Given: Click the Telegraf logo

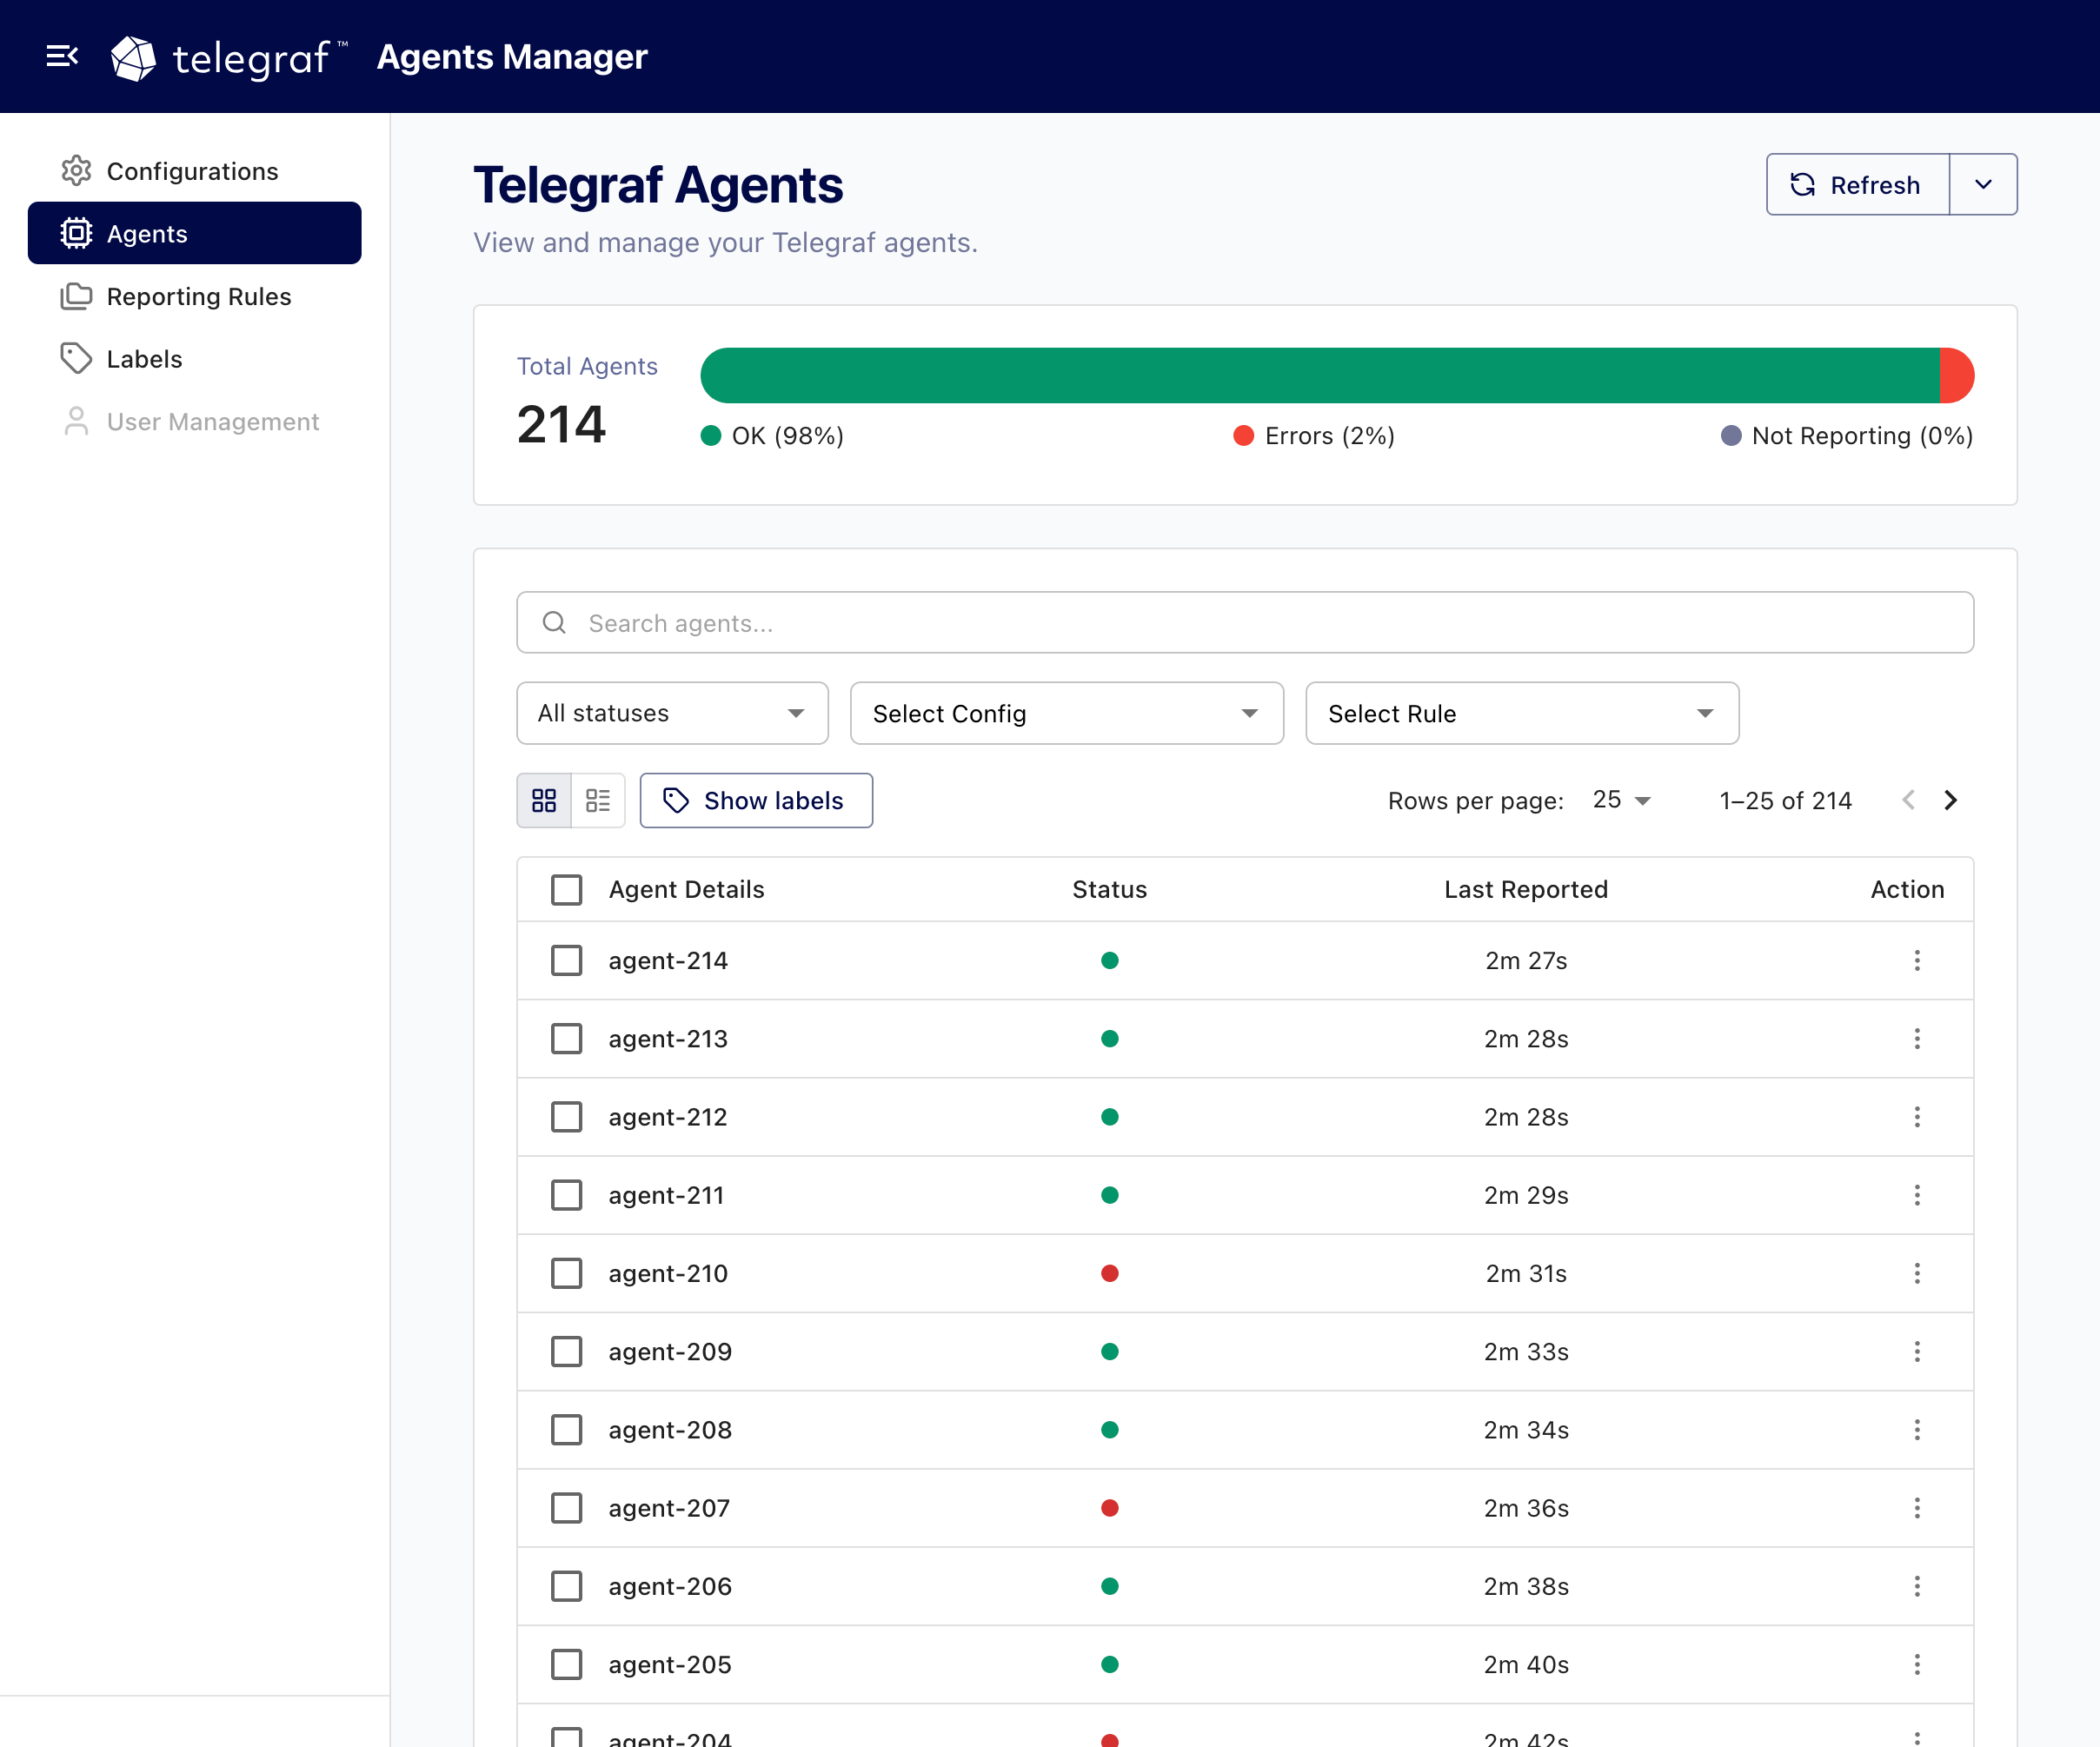Looking at the screenshot, I should 134,57.
